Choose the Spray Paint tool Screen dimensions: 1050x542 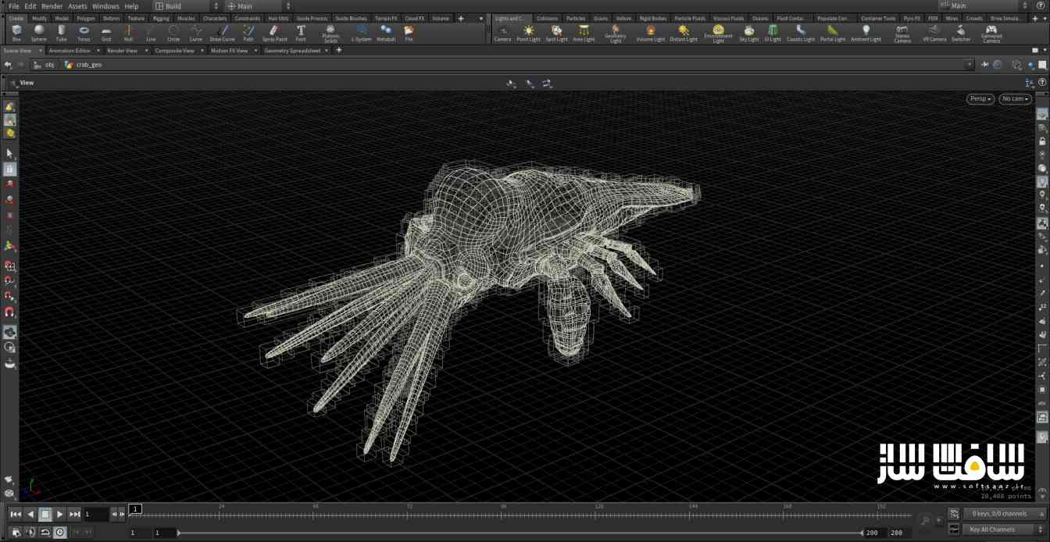click(x=274, y=32)
